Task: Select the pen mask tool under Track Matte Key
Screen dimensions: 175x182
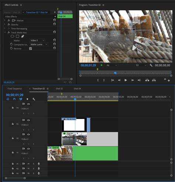Action: coord(23,36)
